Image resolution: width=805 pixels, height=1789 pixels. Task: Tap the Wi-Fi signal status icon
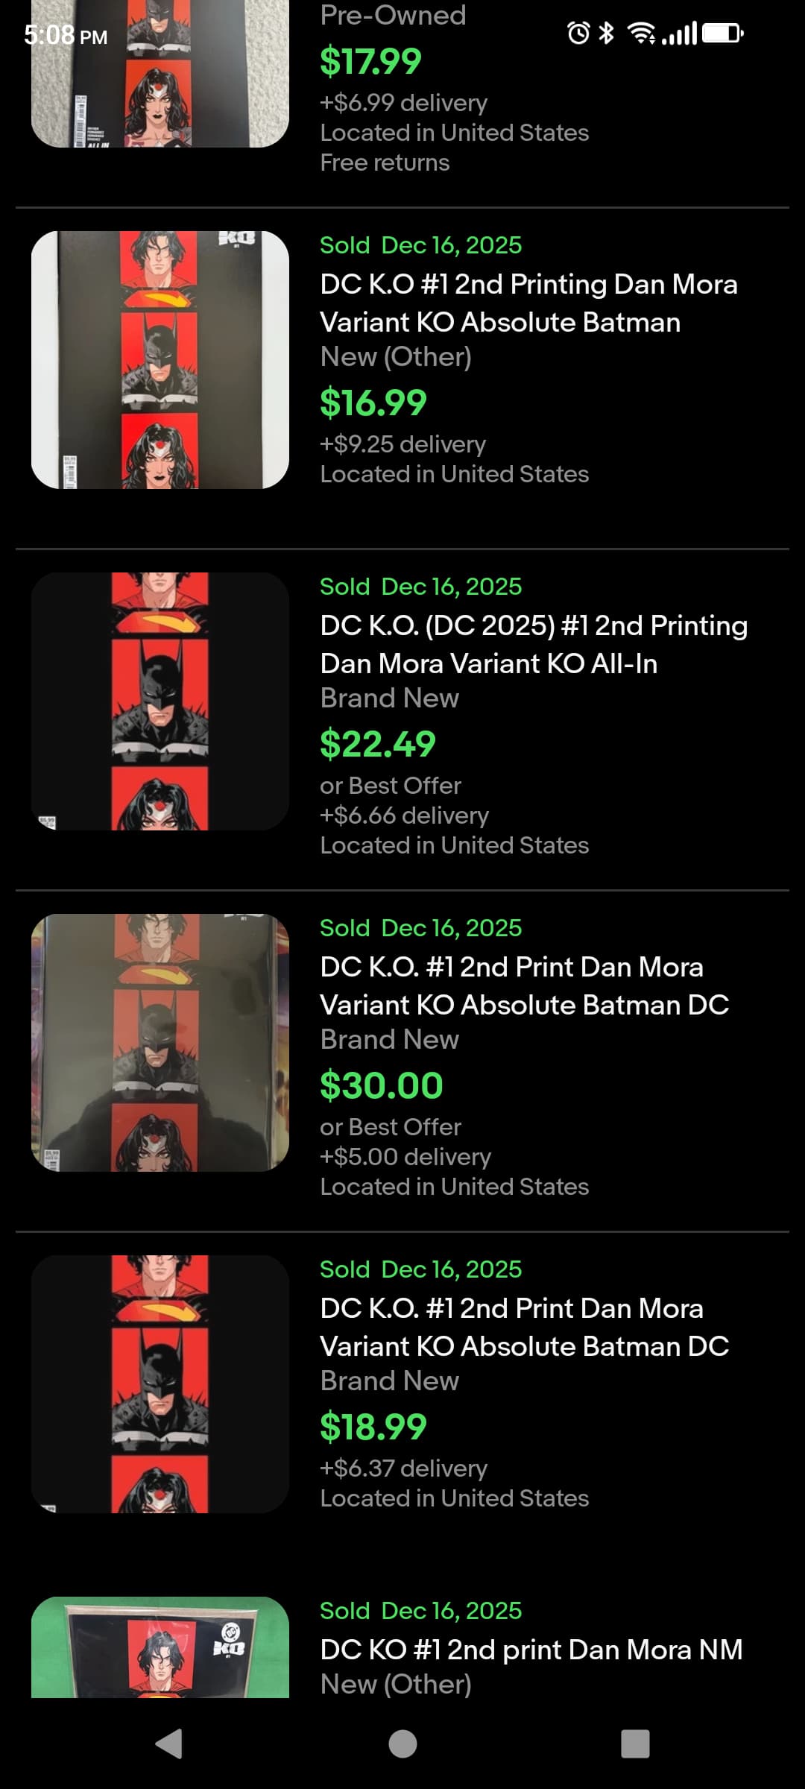click(x=641, y=33)
